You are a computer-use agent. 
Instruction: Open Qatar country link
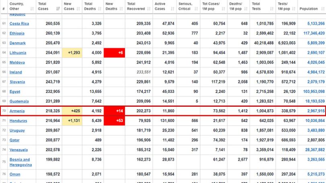[x=14, y=140]
